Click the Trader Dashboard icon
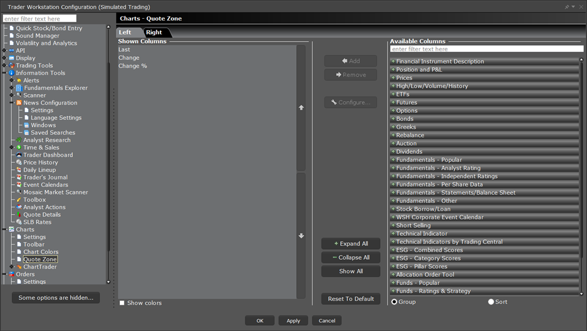Image resolution: width=587 pixels, height=331 pixels. pos(19,155)
